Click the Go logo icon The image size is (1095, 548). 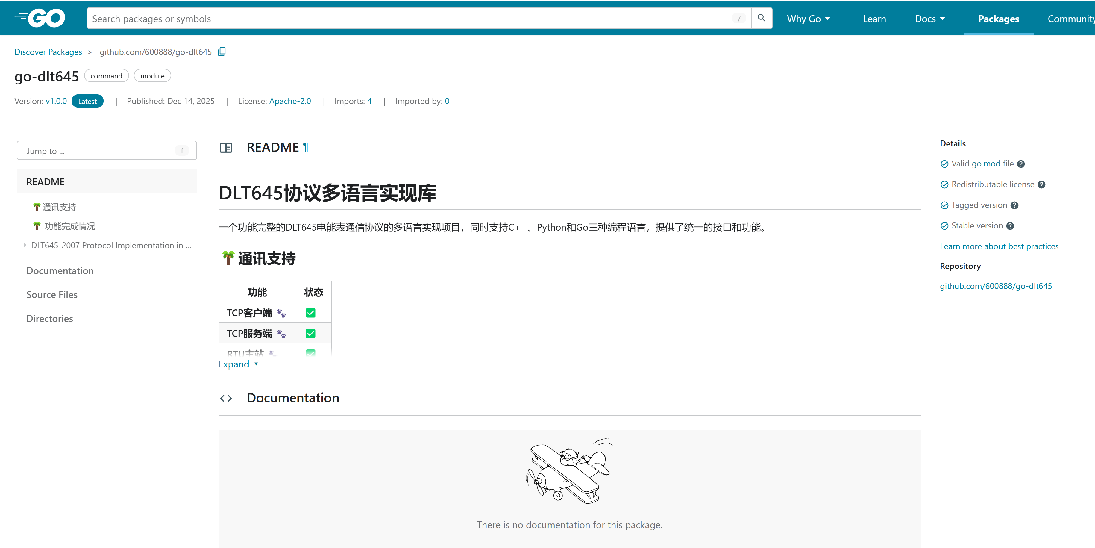[x=40, y=18]
